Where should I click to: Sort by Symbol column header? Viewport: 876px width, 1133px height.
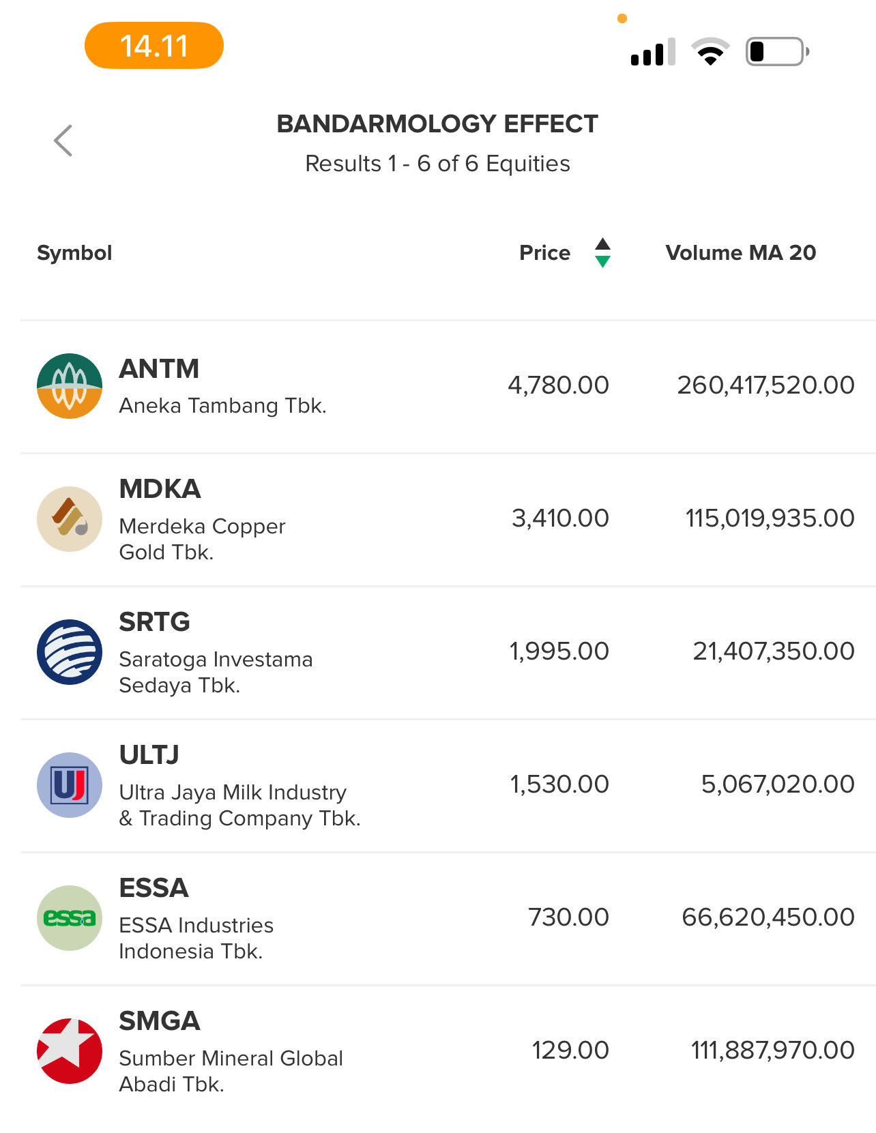(x=74, y=252)
